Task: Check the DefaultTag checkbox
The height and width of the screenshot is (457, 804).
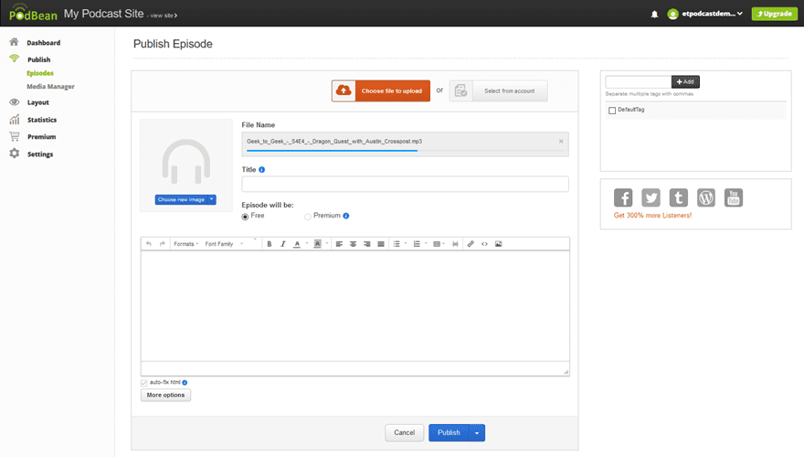Action: [612, 111]
